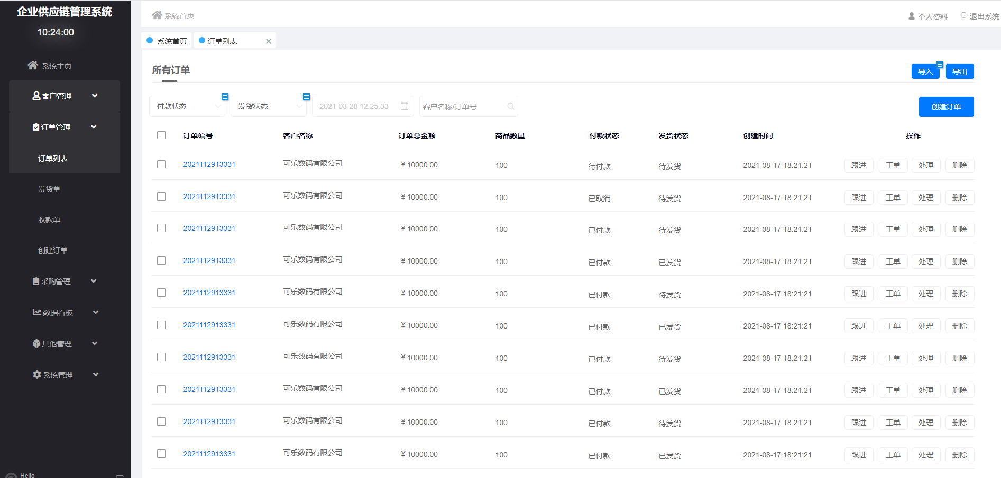Open 创建订单 in the sidebar
Screen dimensions: 1001x478
click(53, 250)
